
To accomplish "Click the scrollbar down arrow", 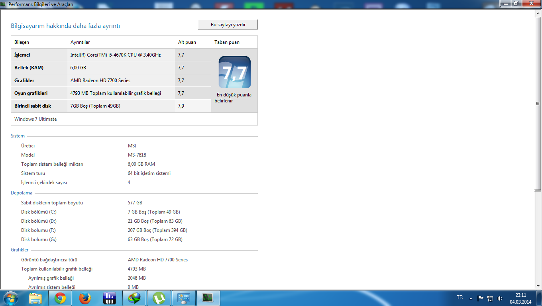I will 538,286.
